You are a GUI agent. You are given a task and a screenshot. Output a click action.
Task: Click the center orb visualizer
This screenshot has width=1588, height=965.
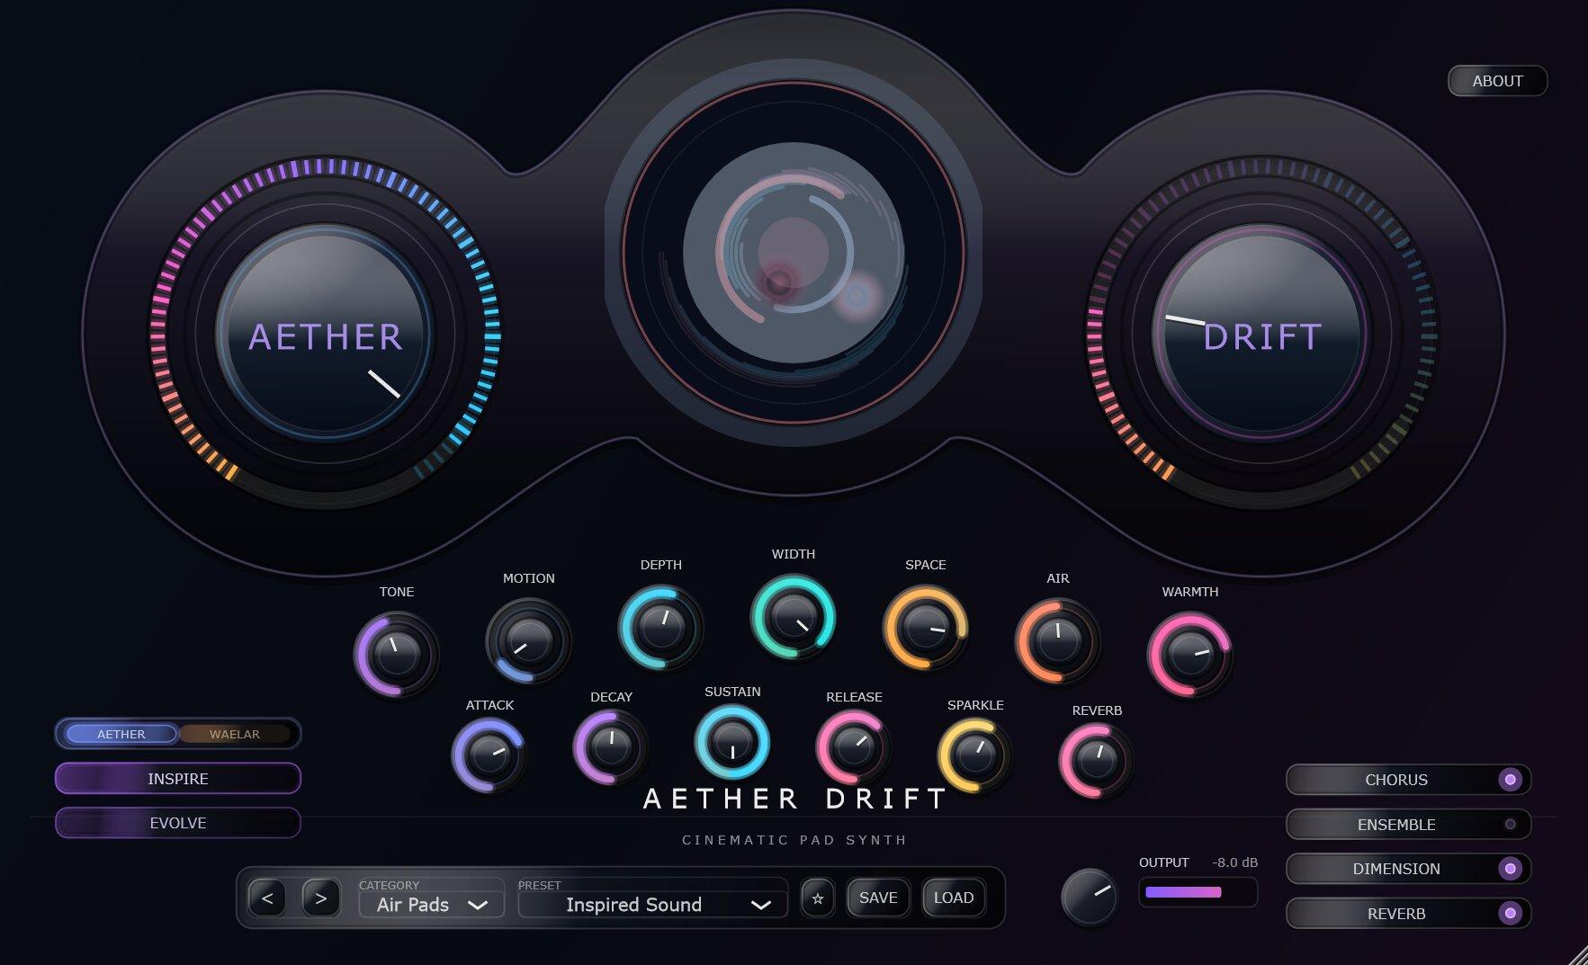[x=793, y=253]
